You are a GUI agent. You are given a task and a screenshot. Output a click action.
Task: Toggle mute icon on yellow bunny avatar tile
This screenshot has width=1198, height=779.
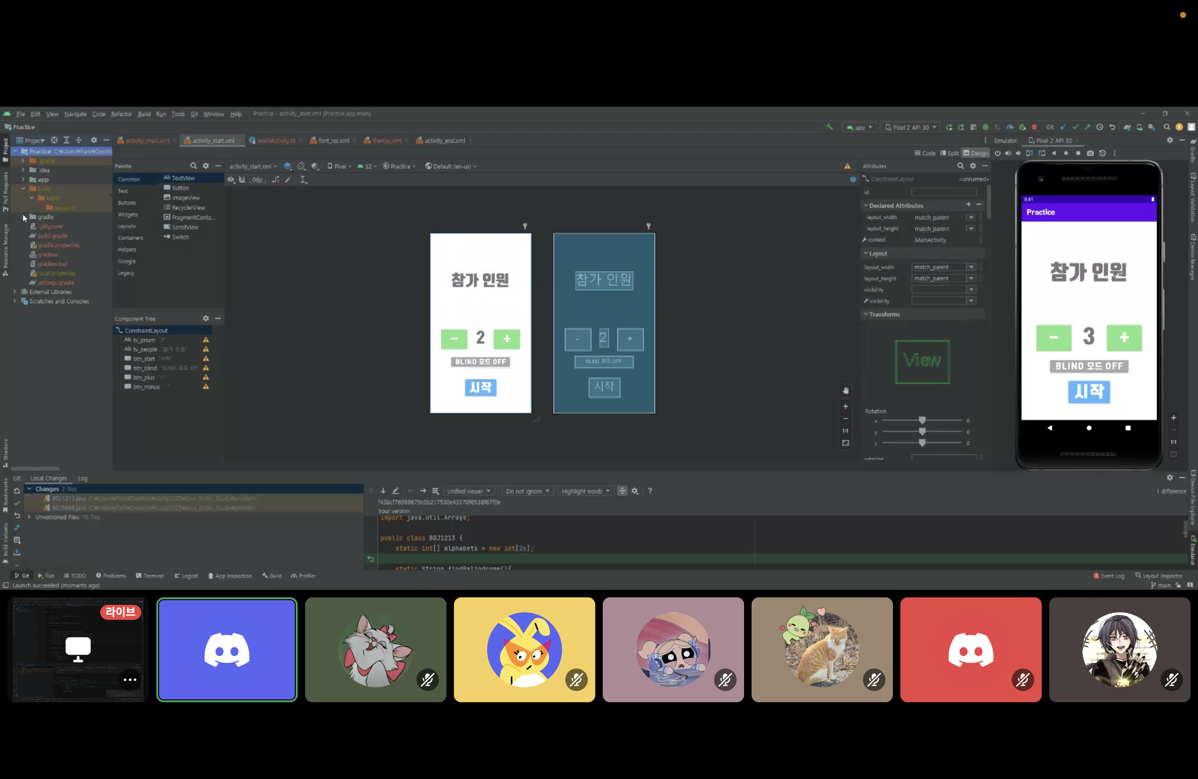point(577,680)
